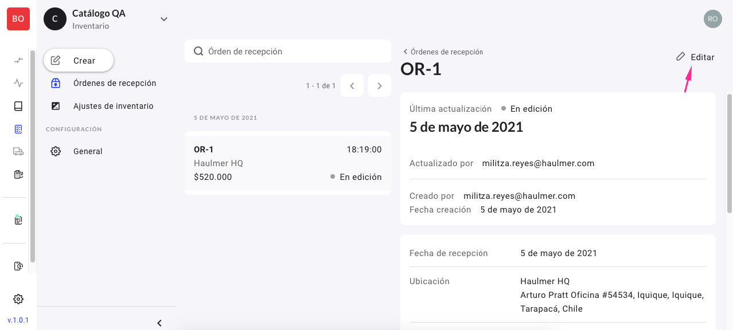Click the red BO logo

click(18, 19)
